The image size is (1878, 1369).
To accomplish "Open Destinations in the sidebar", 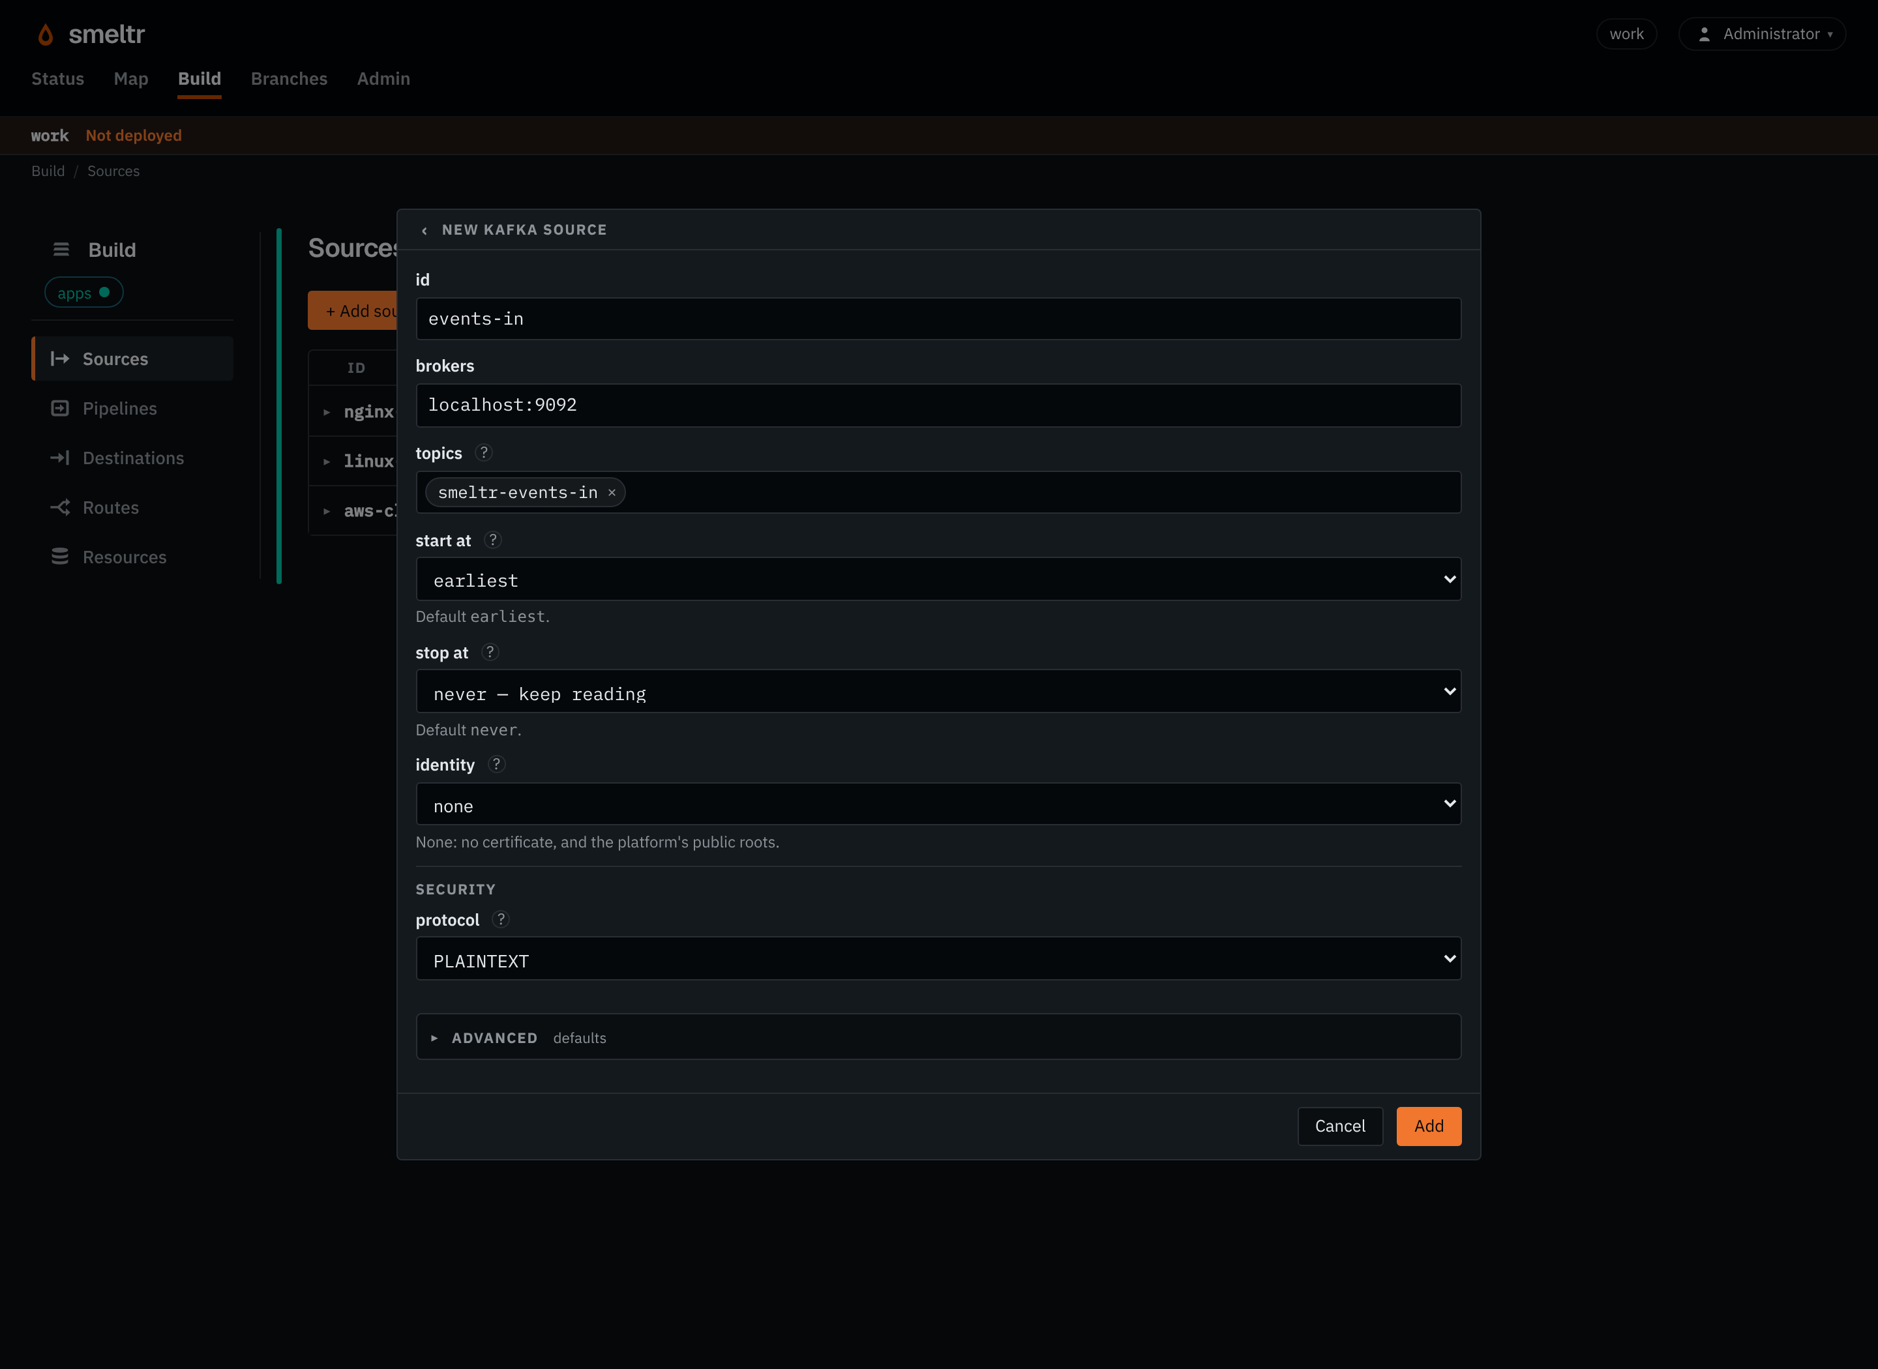I will coord(132,458).
